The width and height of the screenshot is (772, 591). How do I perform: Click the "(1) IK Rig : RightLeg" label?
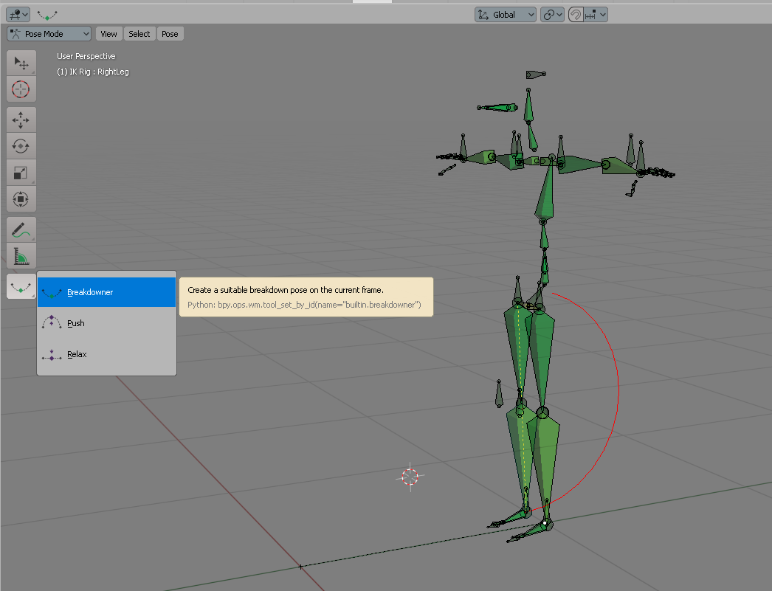(x=93, y=72)
